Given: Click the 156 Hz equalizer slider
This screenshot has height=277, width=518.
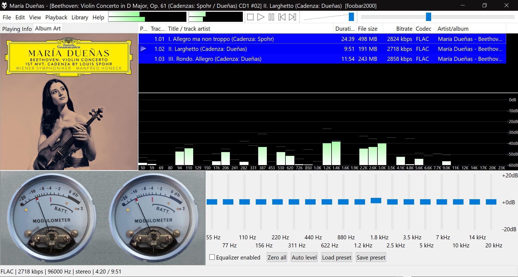Looking at the screenshot, I should point(261,202).
